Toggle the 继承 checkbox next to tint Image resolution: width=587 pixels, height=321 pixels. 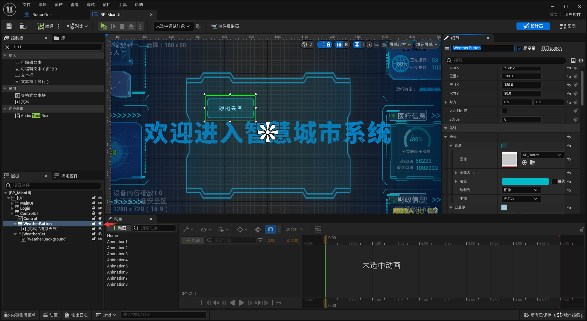(x=554, y=182)
